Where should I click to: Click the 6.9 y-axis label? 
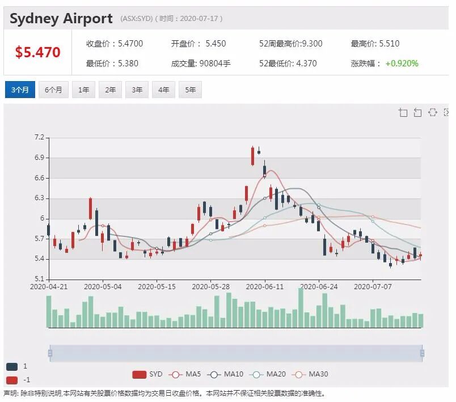click(39, 158)
